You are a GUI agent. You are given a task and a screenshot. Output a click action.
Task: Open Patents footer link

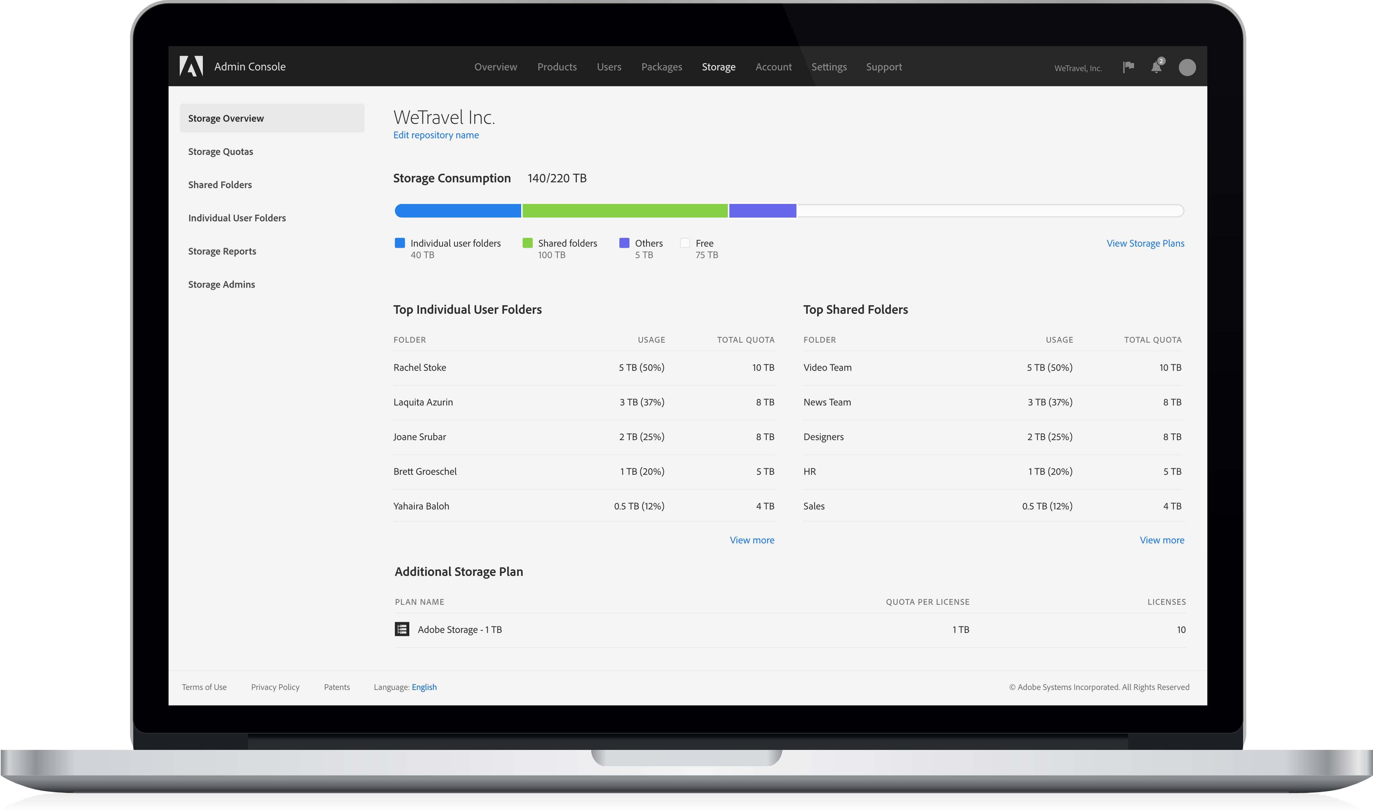(337, 687)
